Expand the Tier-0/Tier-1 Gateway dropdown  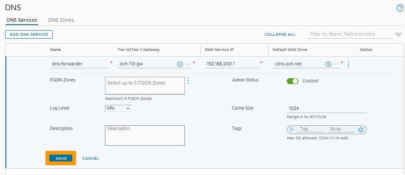coord(188,64)
